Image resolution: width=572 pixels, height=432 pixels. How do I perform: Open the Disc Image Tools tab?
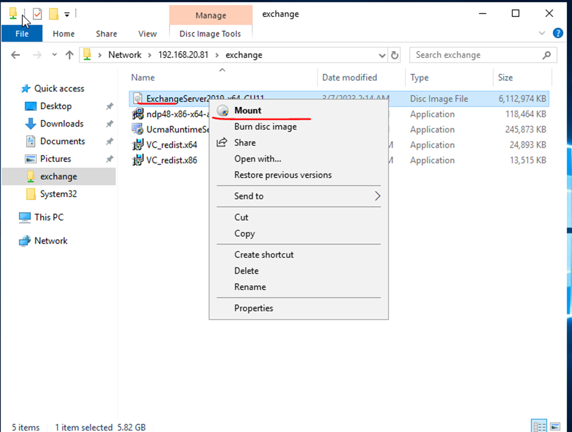tap(210, 34)
